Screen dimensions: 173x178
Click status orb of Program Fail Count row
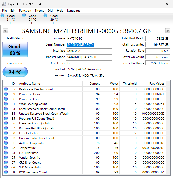[6, 118]
